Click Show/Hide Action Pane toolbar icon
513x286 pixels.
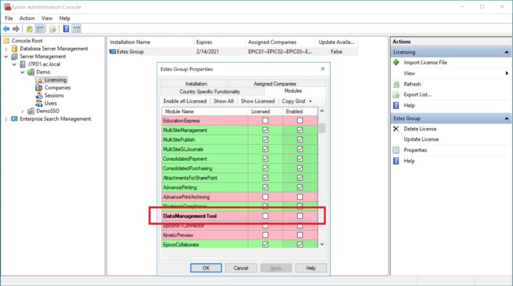[76, 29]
